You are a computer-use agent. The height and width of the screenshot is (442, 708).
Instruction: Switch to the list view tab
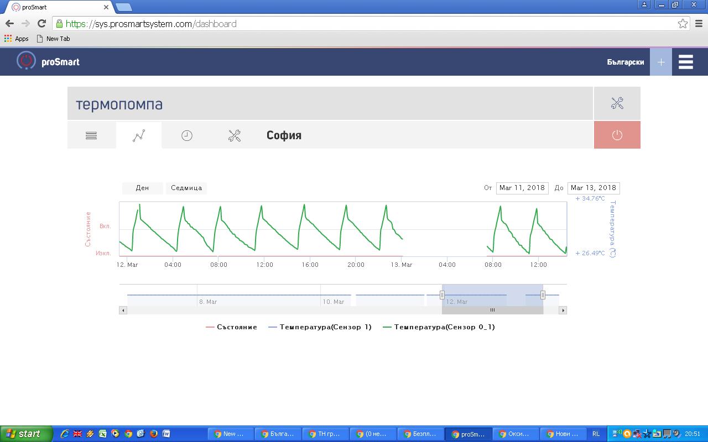(x=91, y=135)
